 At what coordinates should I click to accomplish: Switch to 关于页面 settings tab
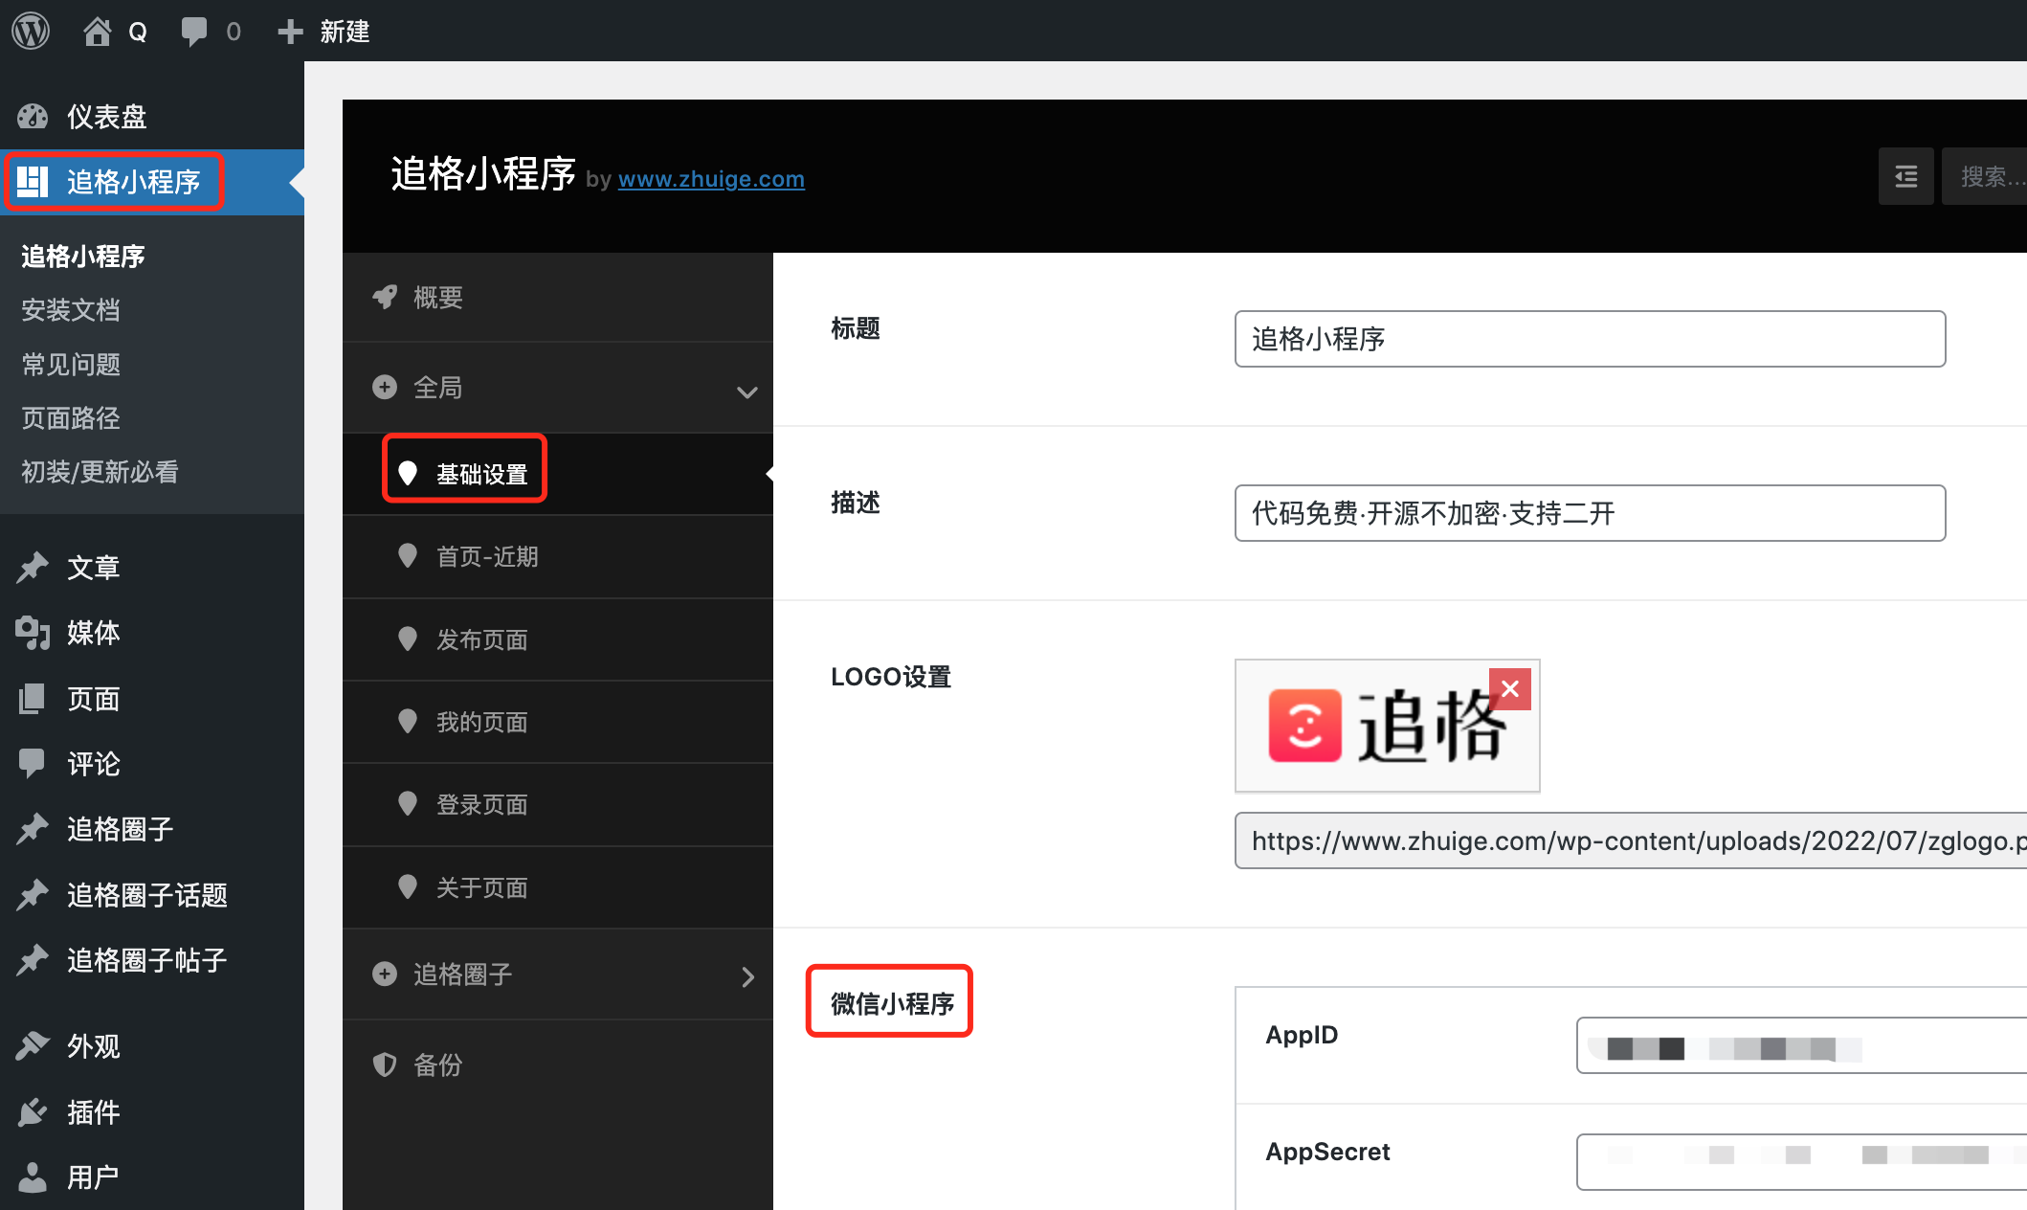[x=558, y=887]
